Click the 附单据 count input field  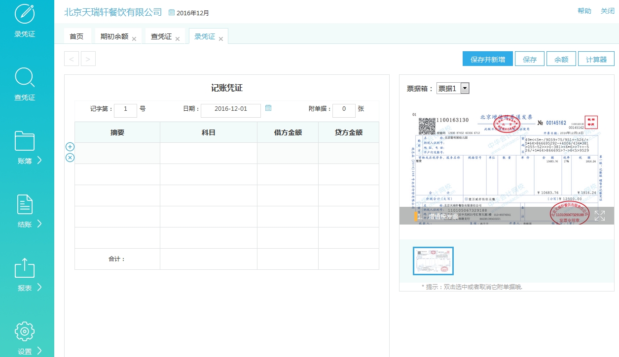344,110
